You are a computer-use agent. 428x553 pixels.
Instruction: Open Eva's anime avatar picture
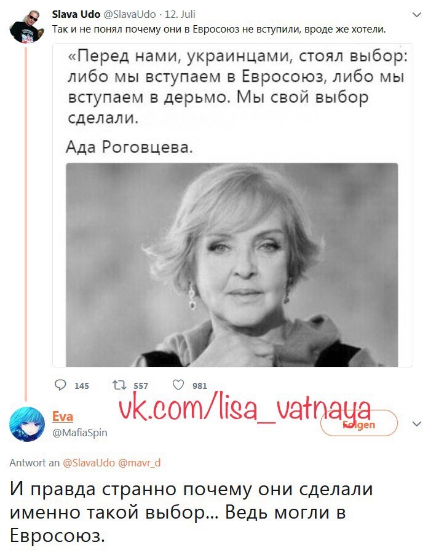[x=27, y=424]
